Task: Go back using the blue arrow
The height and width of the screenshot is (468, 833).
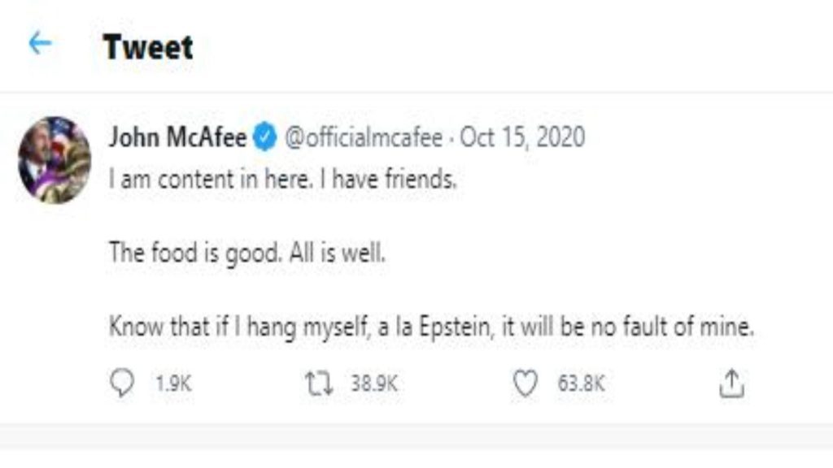Action: coord(39,45)
